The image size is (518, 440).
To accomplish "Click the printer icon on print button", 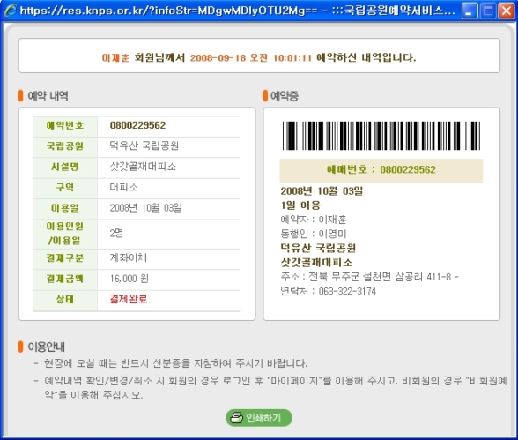I will [x=236, y=418].
